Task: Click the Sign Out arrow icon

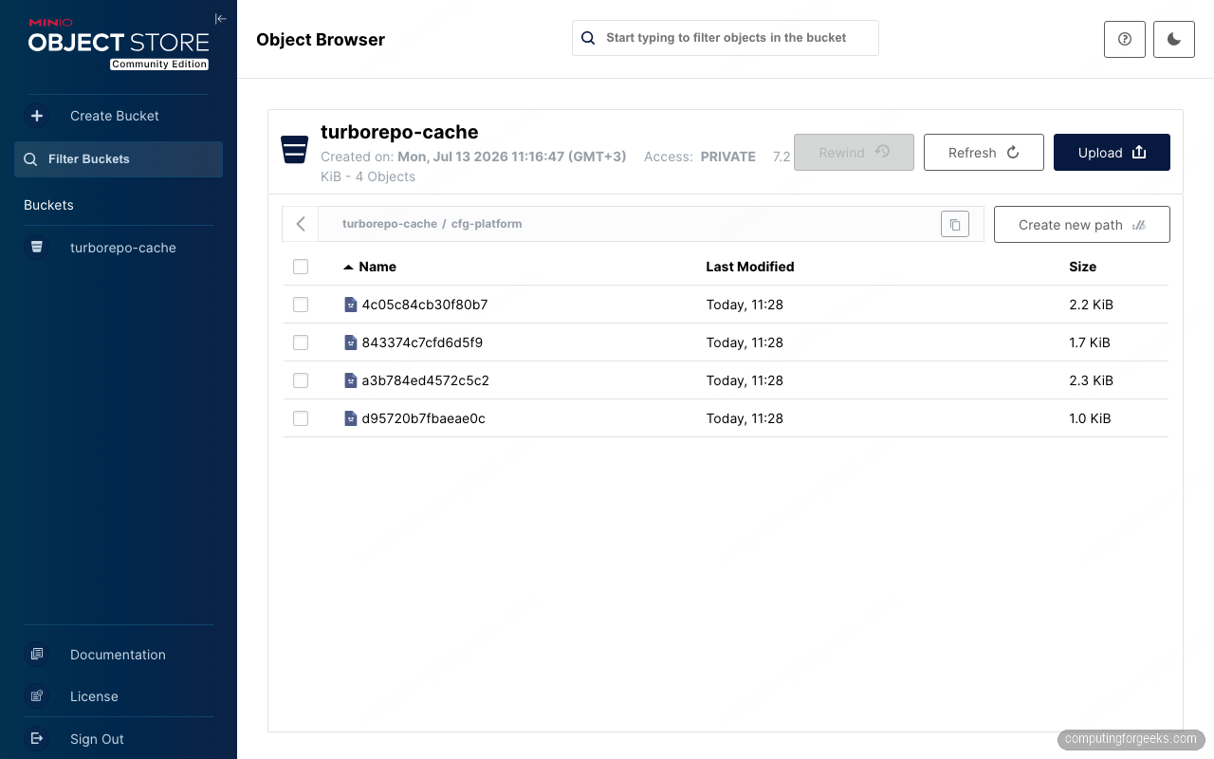Action: tap(37, 738)
